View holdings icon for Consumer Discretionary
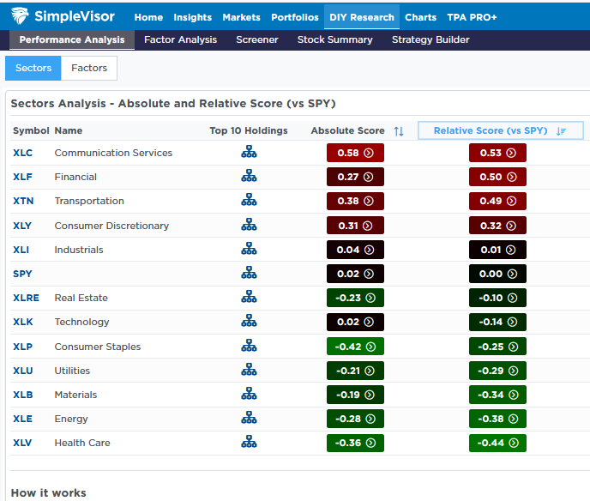This screenshot has width=590, height=501. tap(249, 226)
